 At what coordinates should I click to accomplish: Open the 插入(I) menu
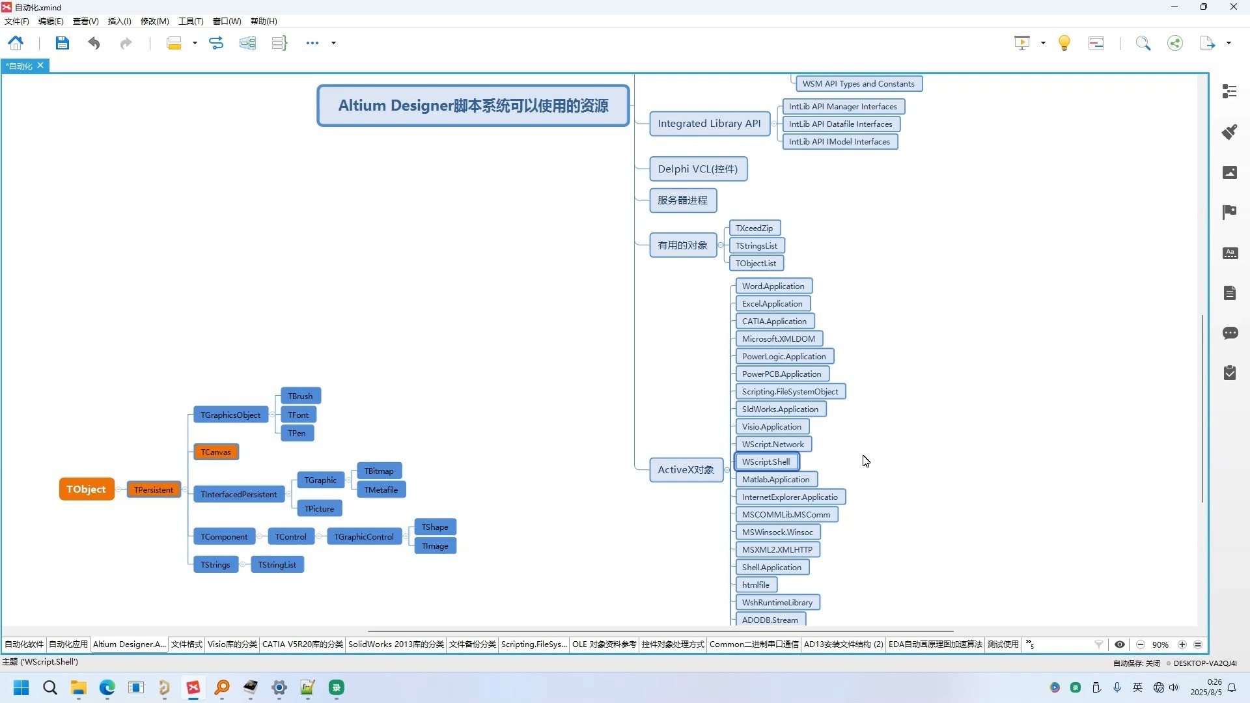pos(119,21)
